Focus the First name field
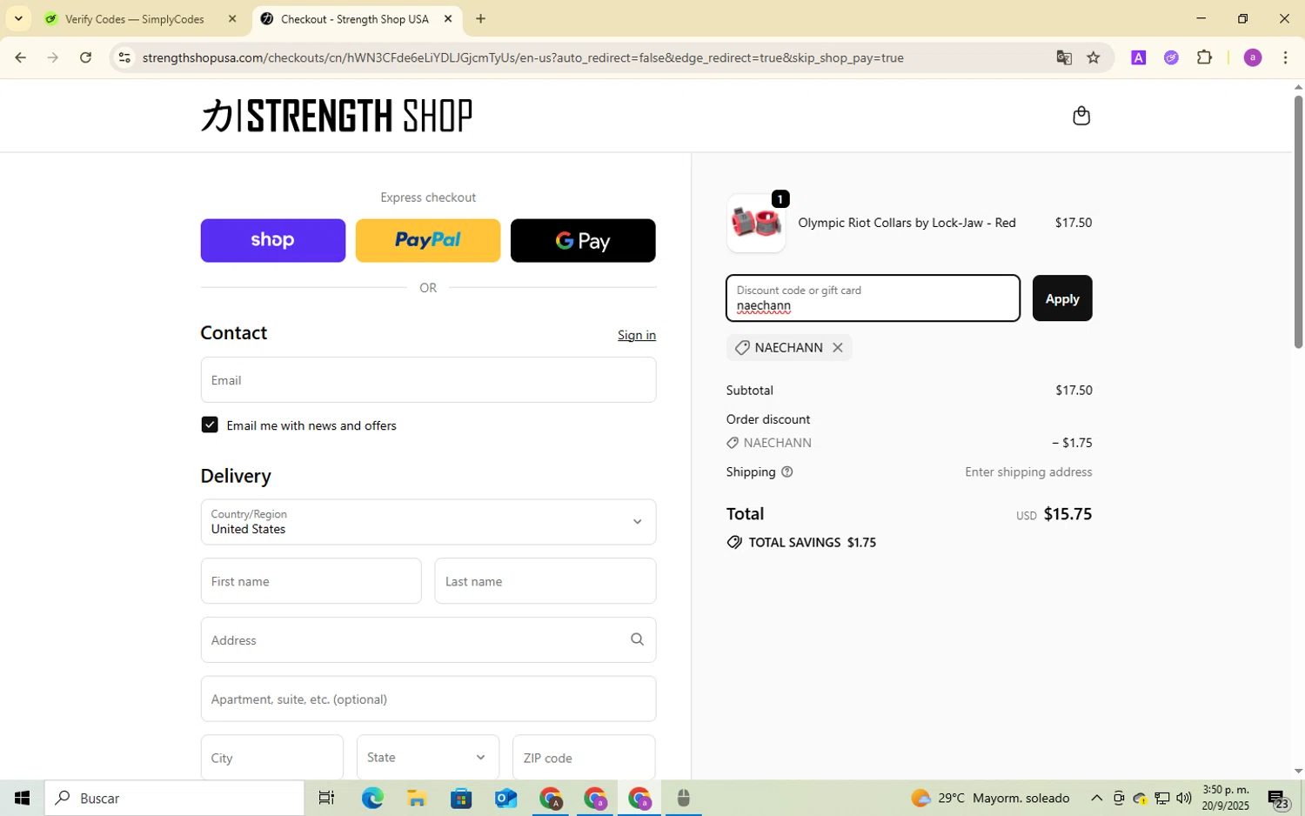 [x=311, y=581]
